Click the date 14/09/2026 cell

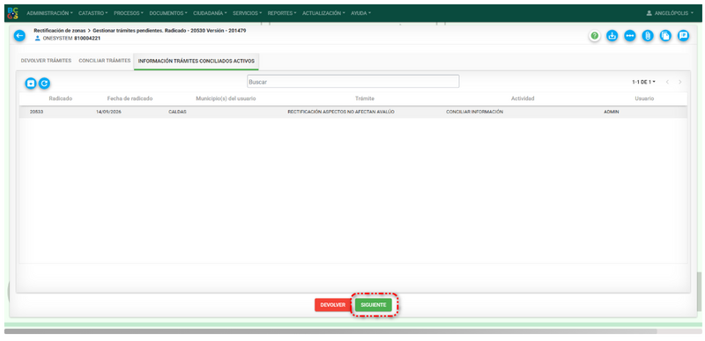coord(108,112)
